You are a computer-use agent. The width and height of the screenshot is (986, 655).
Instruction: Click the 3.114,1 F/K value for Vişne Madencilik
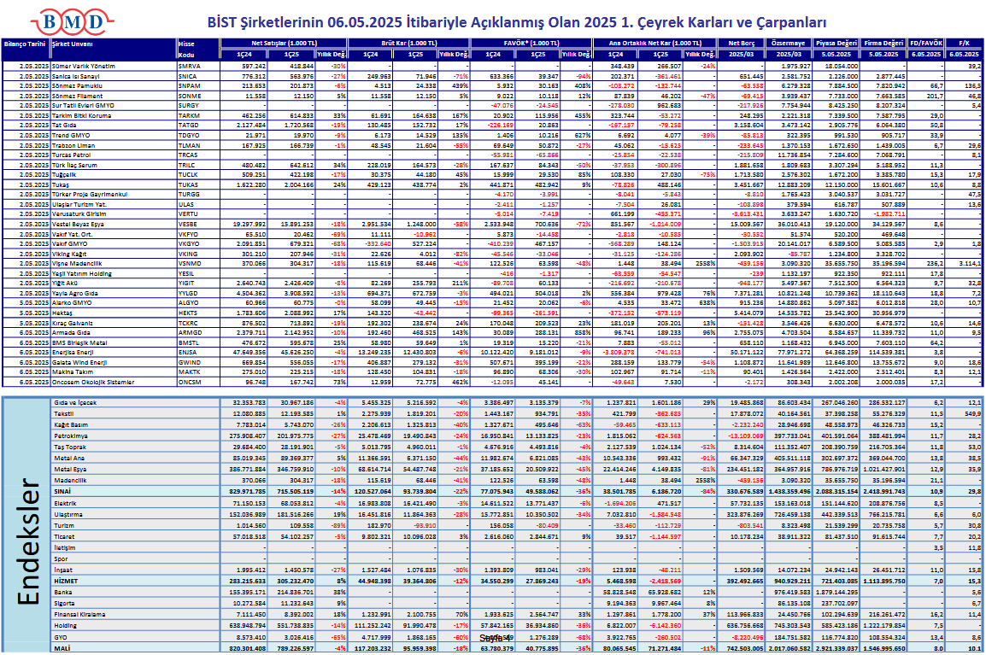click(x=971, y=264)
